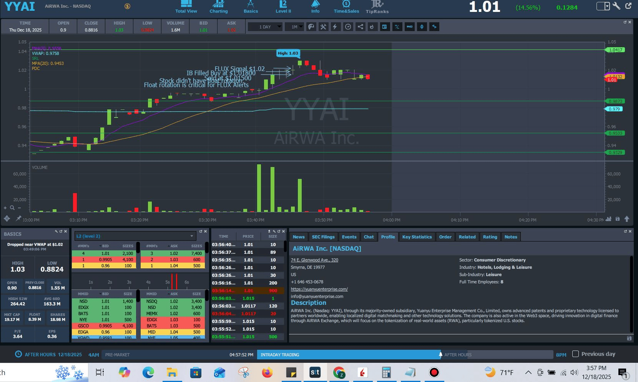
Task: Open settings via the header wrench icon
Action: (616, 6)
